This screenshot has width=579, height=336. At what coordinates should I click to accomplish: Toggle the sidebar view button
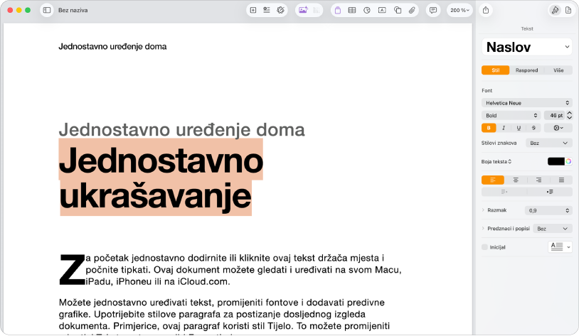click(x=47, y=11)
